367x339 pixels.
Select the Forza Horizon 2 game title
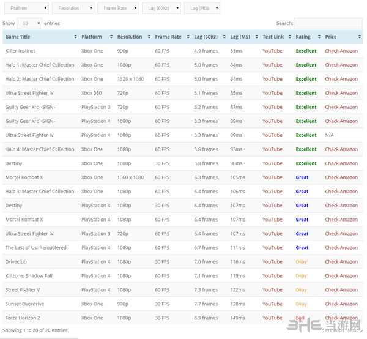click(x=23, y=318)
